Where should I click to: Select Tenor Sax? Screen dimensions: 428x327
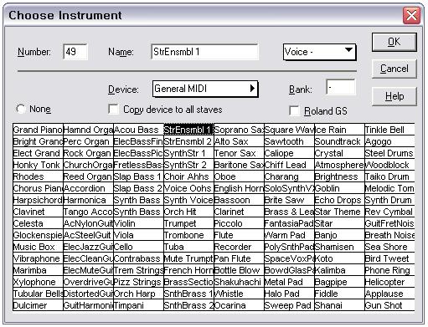(x=239, y=153)
